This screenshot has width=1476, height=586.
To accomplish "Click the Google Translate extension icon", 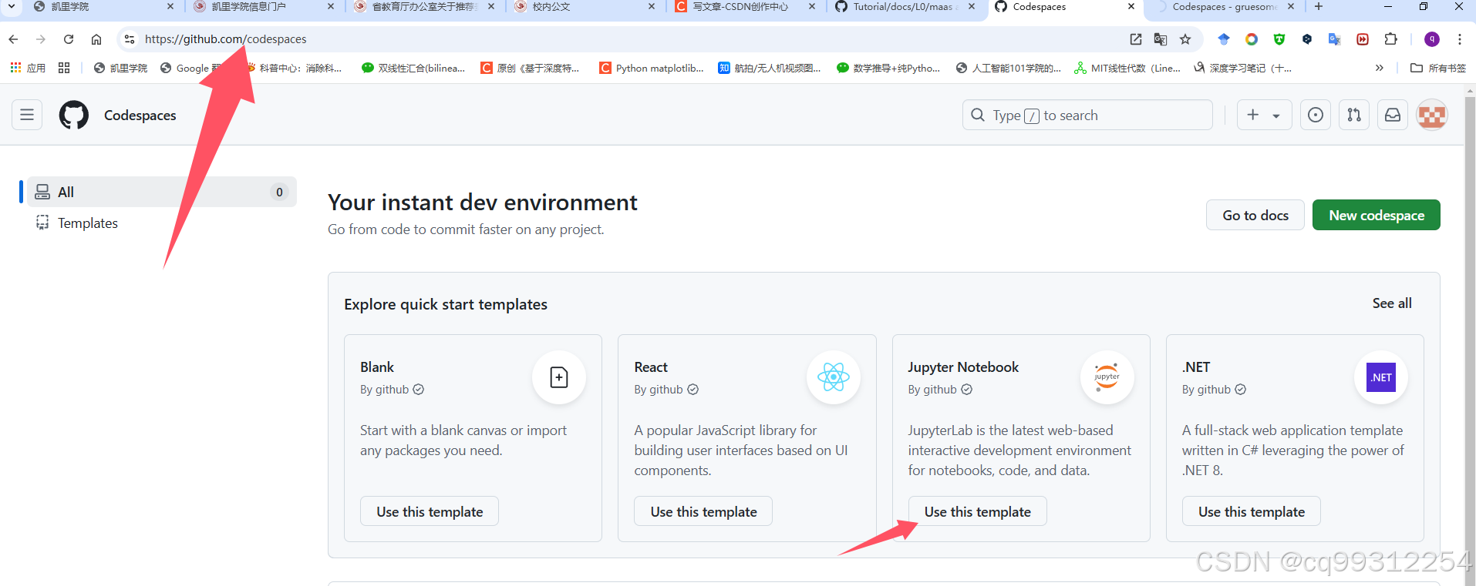I will click(1335, 39).
